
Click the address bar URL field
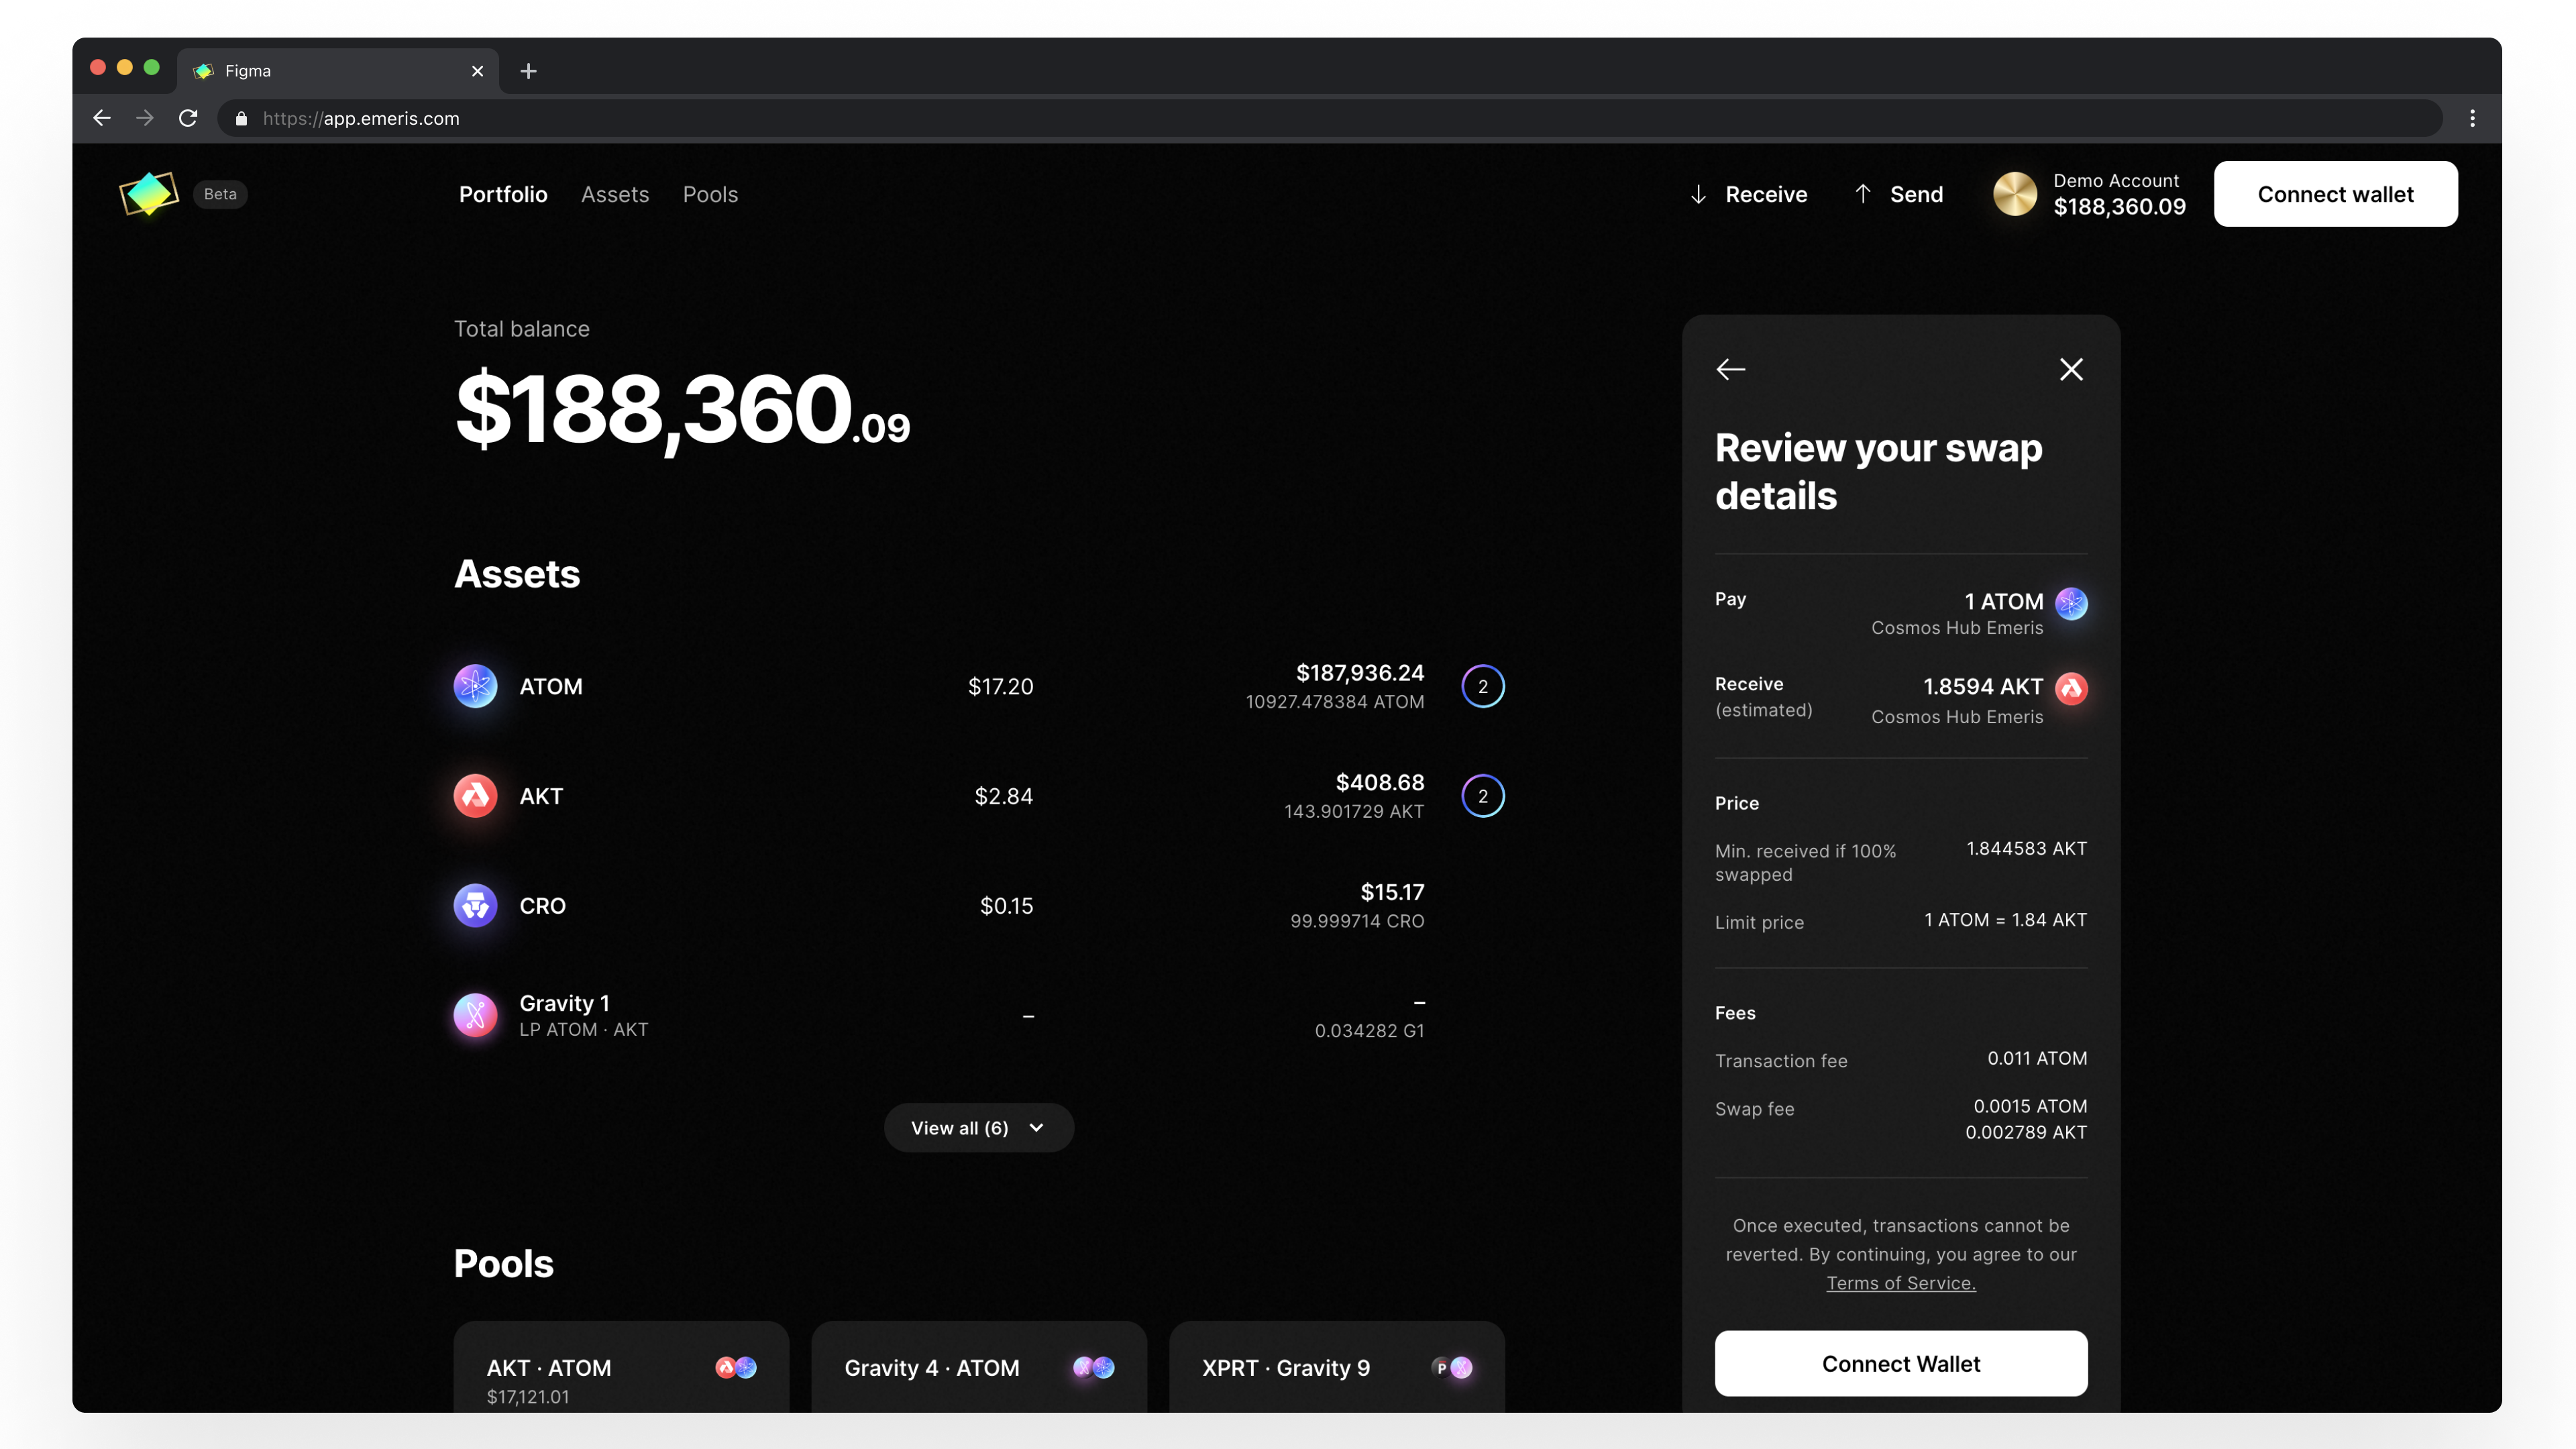pos(1330,118)
